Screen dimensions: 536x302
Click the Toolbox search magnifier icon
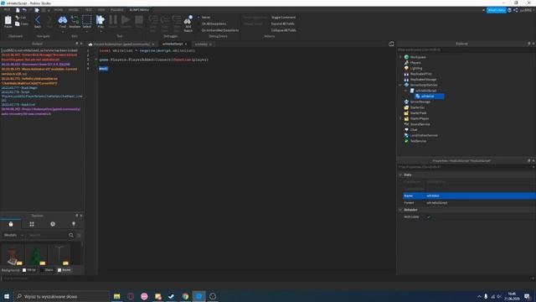click(71, 235)
